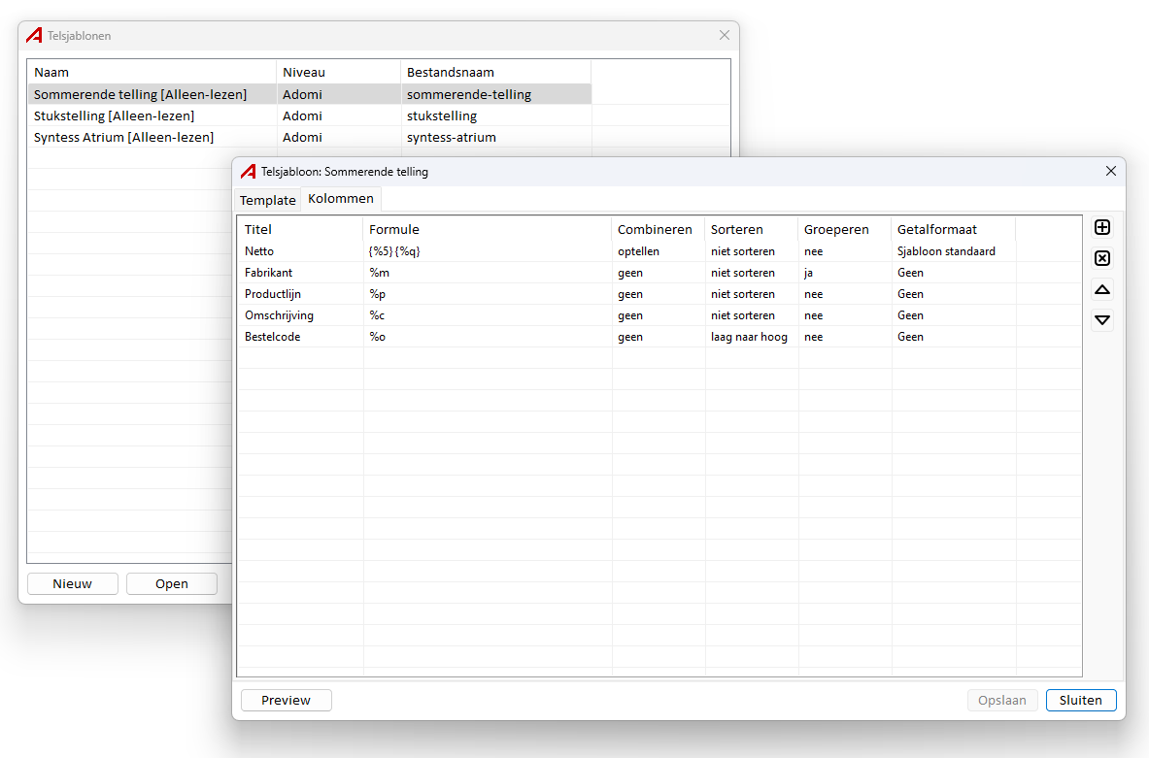This screenshot has height=758, width=1149.
Task: Click the optellen cell in Netto row
Action: pos(659,251)
